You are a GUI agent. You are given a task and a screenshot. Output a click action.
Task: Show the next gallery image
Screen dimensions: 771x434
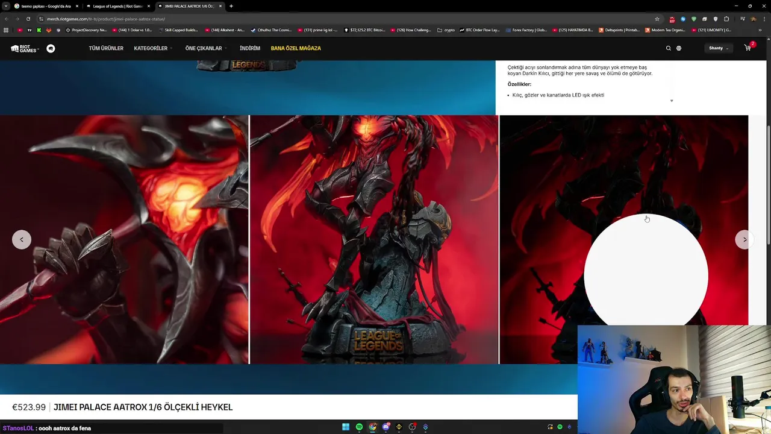[x=744, y=239]
